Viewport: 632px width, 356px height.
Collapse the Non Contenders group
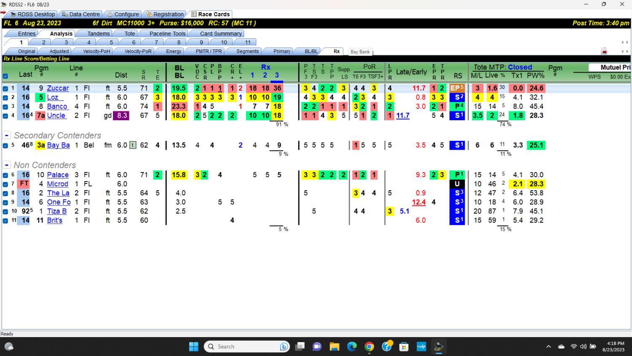coord(7,165)
